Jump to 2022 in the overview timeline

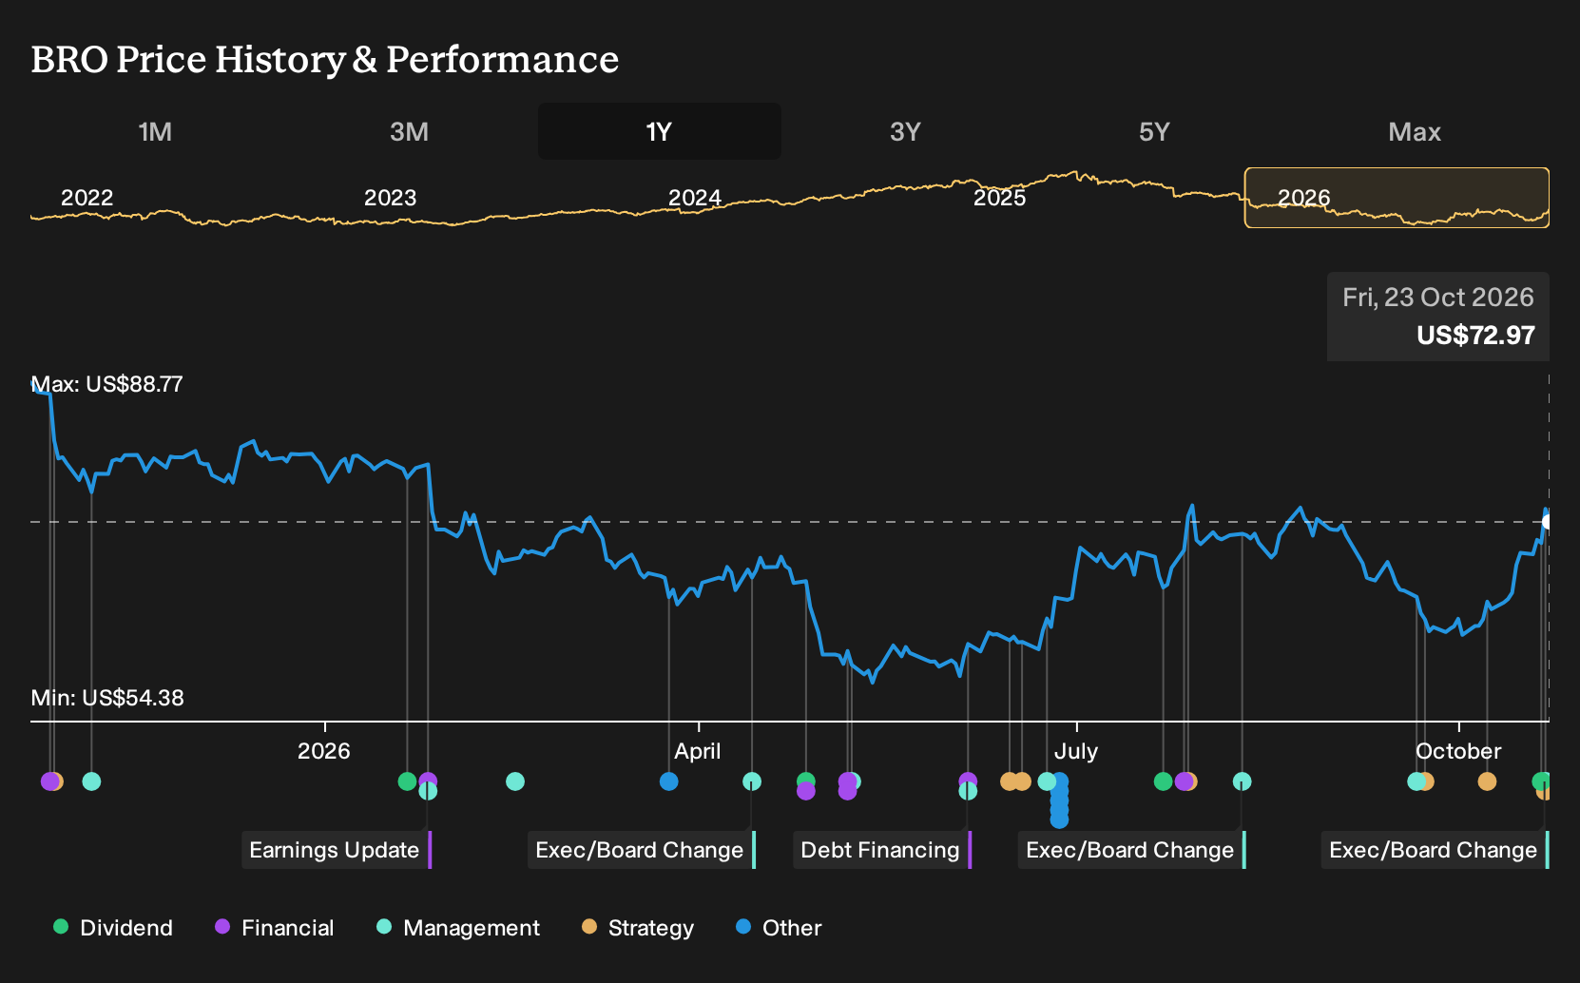pos(87,198)
